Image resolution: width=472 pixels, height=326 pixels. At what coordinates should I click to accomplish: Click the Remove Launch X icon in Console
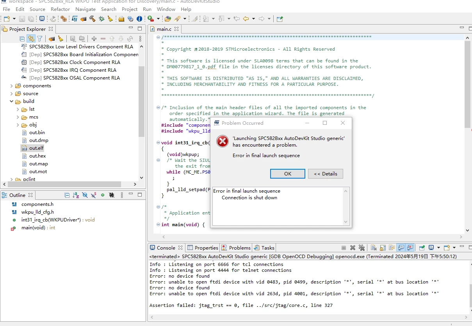pos(353,248)
